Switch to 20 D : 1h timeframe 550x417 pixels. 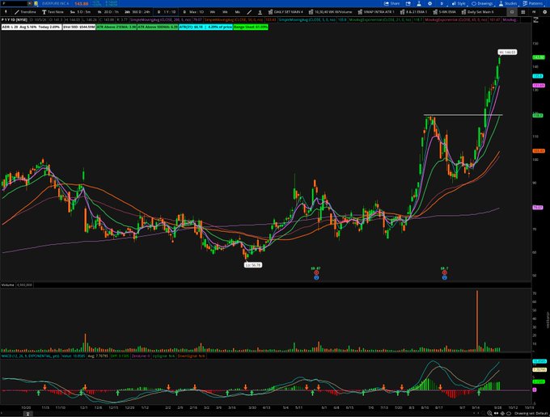108,12
